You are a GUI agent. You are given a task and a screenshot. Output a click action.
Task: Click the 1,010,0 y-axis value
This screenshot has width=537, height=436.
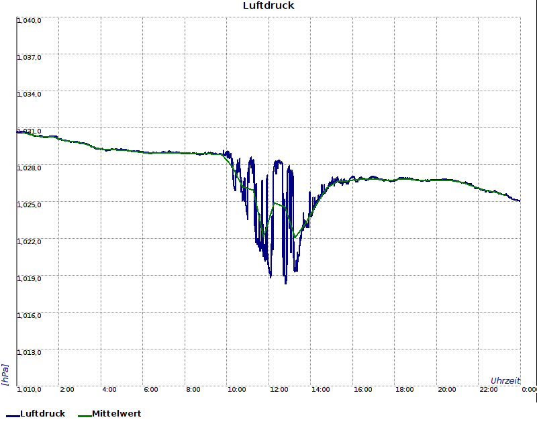(x=29, y=390)
